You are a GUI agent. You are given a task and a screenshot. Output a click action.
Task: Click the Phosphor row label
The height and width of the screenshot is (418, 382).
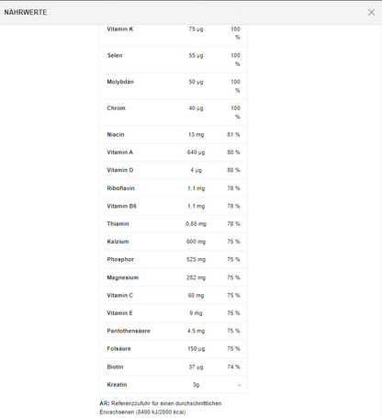click(120, 259)
